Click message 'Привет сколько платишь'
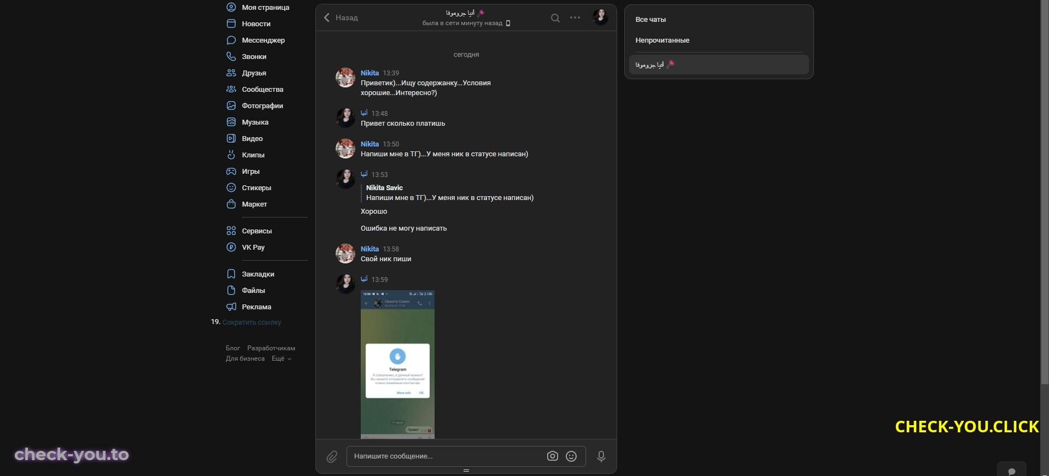The image size is (1049, 476). 403,124
